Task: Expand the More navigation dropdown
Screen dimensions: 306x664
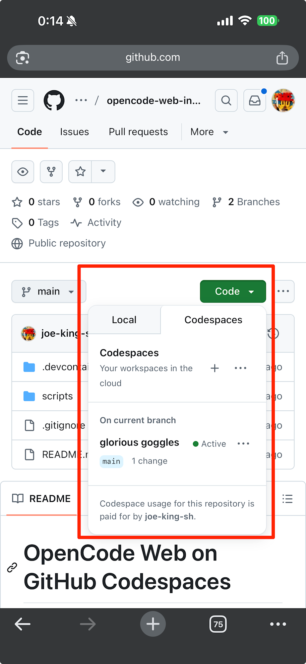Action: pos(209,132)
